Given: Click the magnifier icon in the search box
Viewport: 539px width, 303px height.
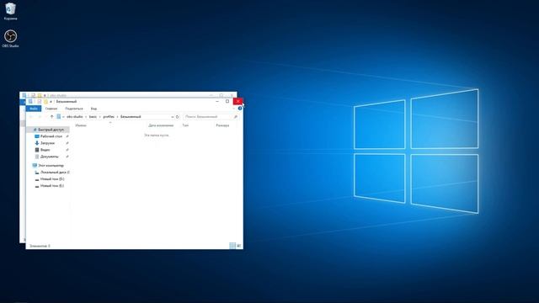Looking at the screenshot, I should (x=236, y=117).
